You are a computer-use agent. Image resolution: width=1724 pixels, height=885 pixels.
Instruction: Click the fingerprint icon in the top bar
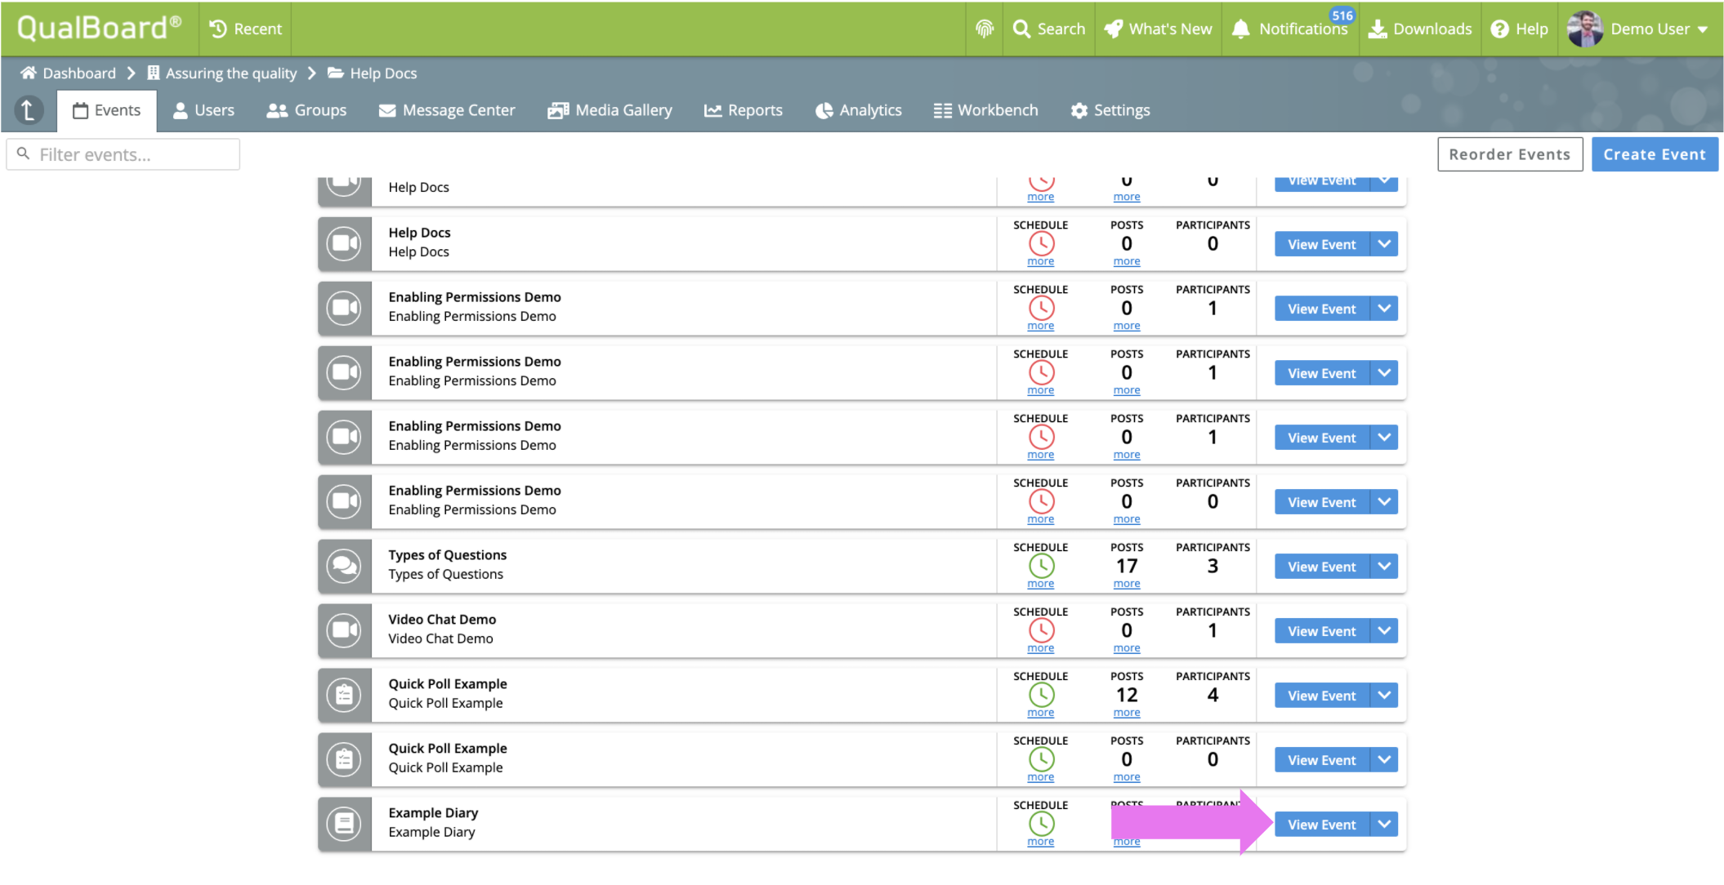985,29
